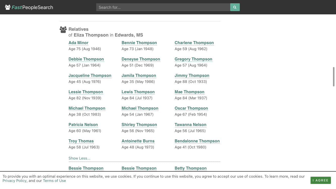
Task: Open the Privacy Policy link
Action: (14, 181)
